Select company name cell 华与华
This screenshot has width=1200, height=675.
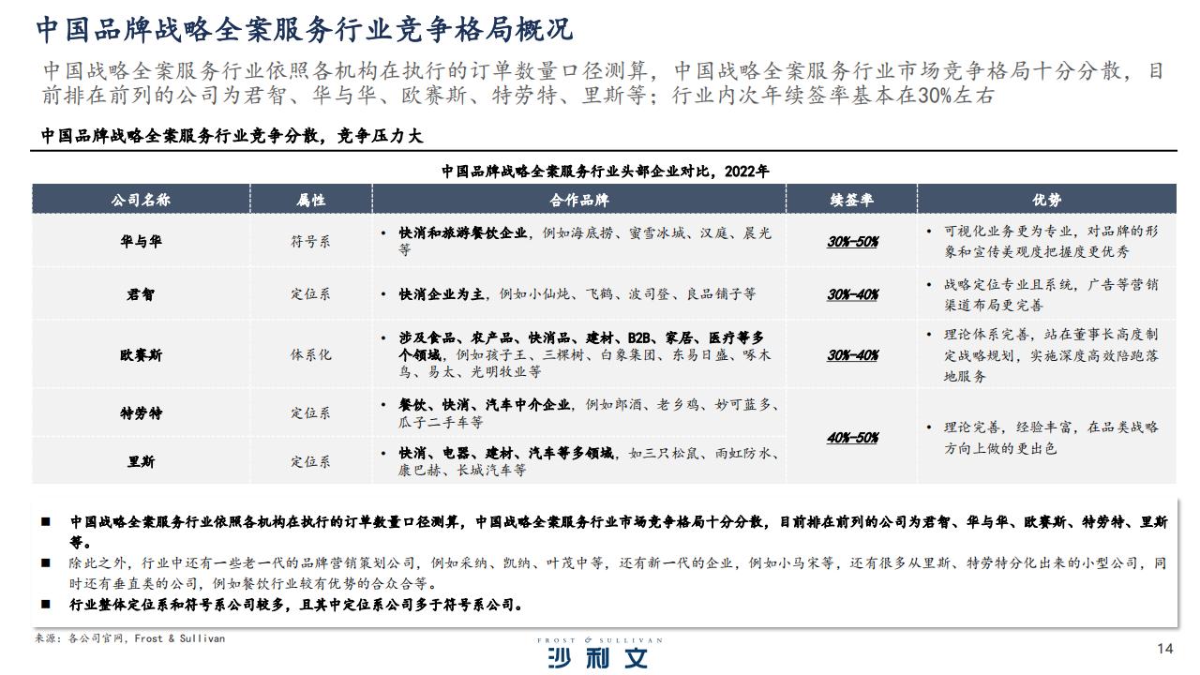141,241
